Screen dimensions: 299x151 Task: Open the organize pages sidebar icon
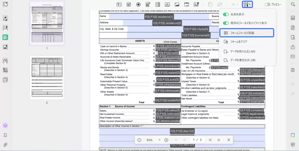5,61
